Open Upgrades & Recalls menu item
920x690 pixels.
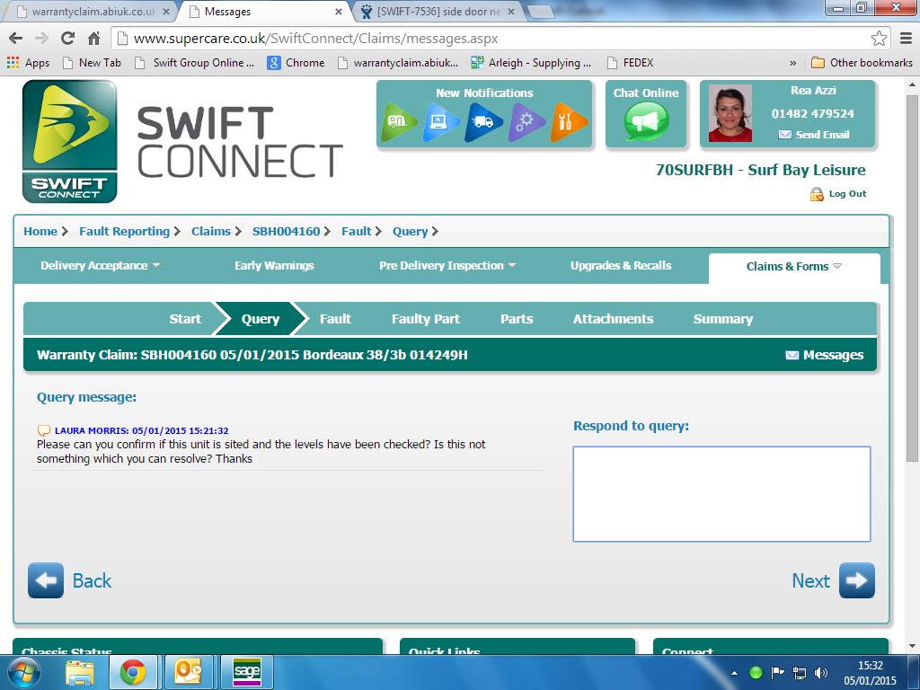(x=621, y=266)
